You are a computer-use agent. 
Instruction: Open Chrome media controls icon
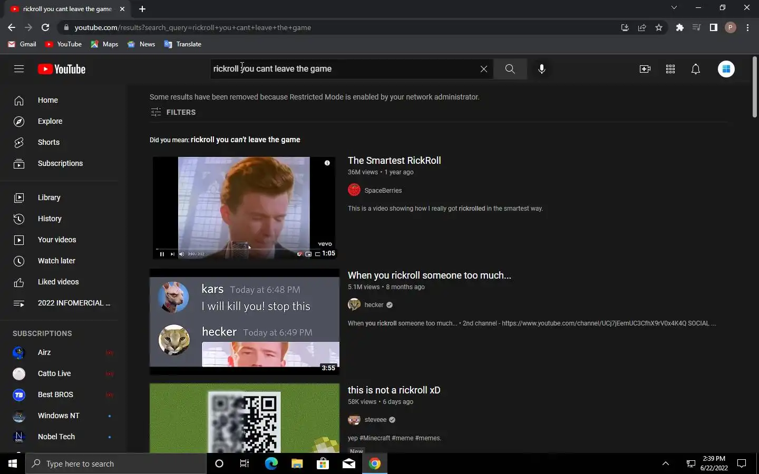(x=697, y=27)
